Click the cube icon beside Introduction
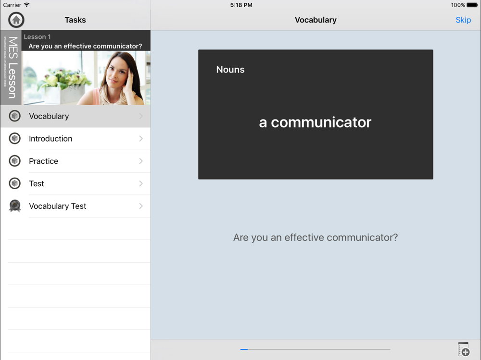The image size is (481, 360). [15, 139]
